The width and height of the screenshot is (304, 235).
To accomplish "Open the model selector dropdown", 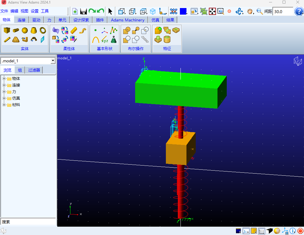I will click(53, 61).
